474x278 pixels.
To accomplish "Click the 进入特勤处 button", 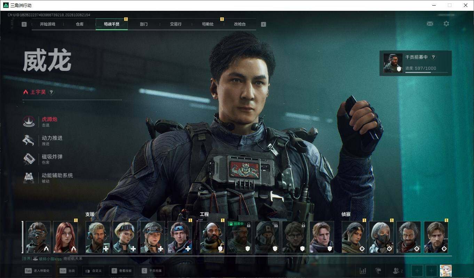I will [38, 271].
